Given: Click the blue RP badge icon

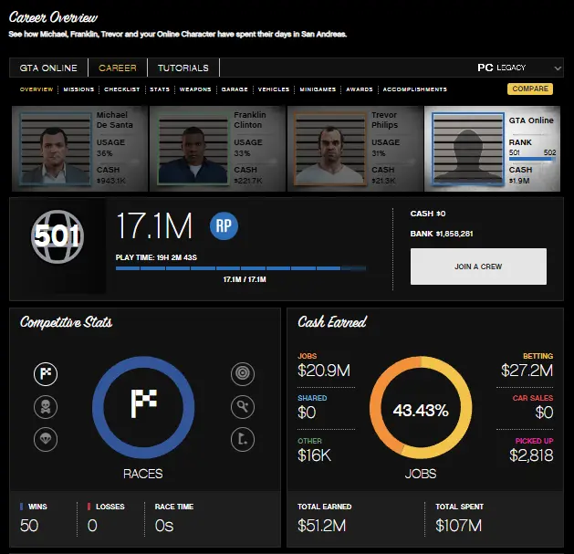Looking at the screenshot, I should 224,226.
